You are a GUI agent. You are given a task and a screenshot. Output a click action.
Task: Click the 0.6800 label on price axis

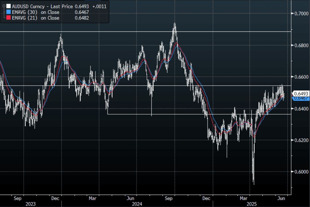[301, 45]
